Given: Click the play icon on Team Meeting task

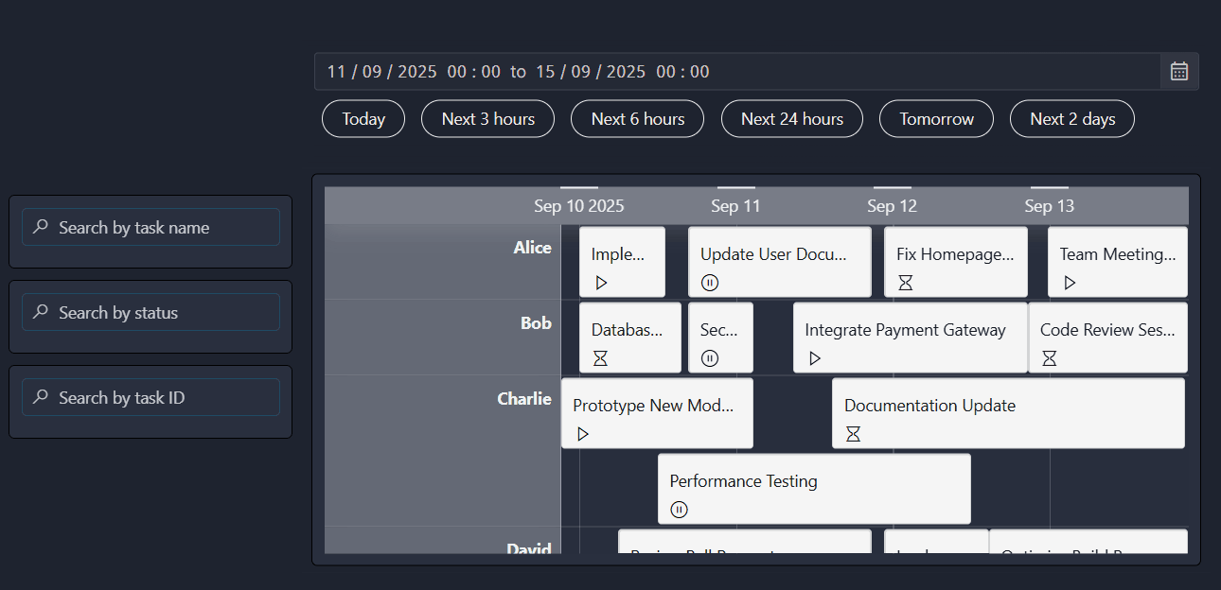Looking at the screenshot, I should click(1070, 282).
